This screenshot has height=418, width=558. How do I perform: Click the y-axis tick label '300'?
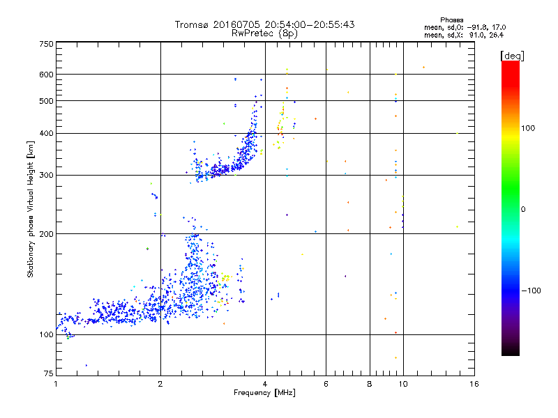click(47, 175)
